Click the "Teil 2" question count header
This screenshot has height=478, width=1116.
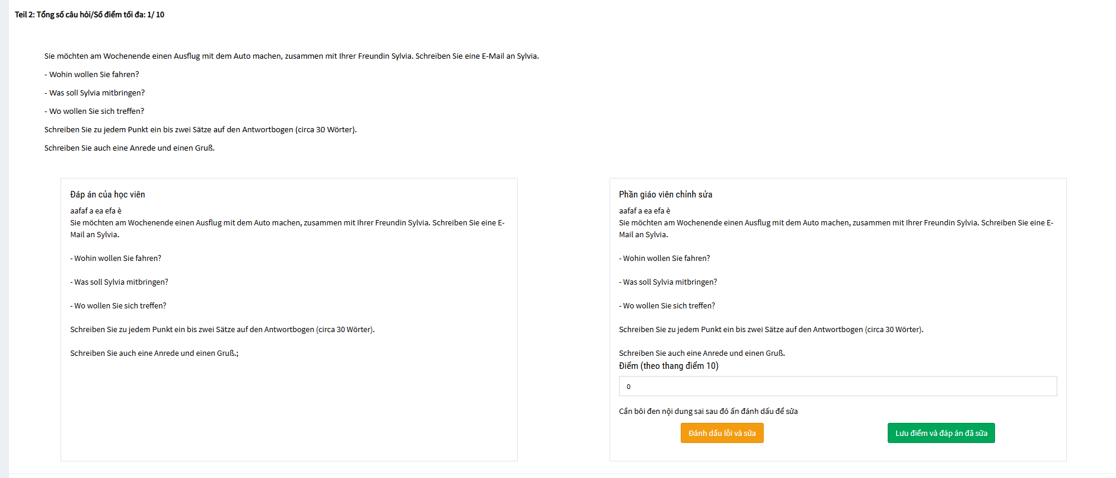tap(90, 14)
